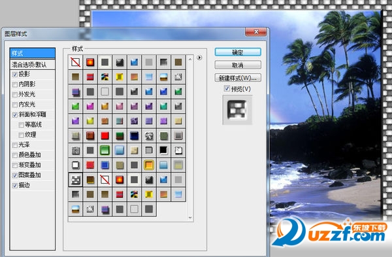Viewport: 392px width, 257px height.
Task: Select the white rounded-outline style swatch
Action: [x=76, y=165]
